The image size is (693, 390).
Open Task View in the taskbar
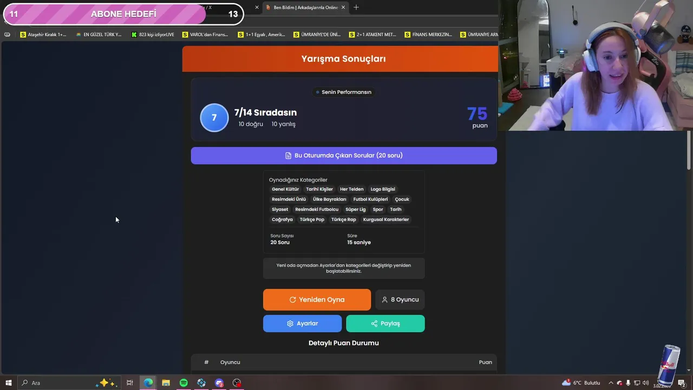[x=130, y=383]
